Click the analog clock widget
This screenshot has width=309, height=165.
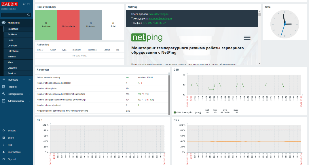pos(285,24)
